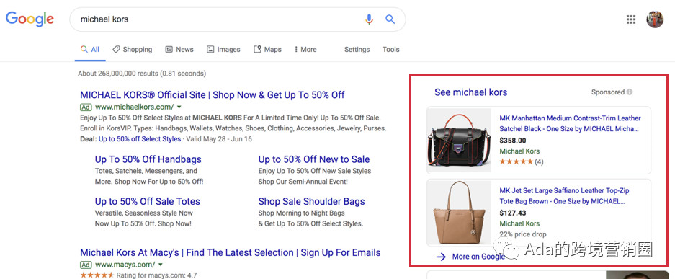Screen dimensions: 675x279
Task: Open MICHAEL KORS Official Site ad headline
Action: pos(213,94)
